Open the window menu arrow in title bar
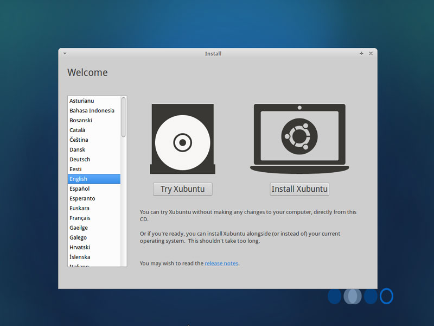The width and height of the screenshot is (434, 326). pos(65,53)
